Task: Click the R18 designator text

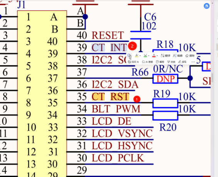Action: point(165,44)
